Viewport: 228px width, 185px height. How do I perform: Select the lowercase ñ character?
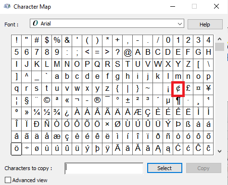point(168,137)
